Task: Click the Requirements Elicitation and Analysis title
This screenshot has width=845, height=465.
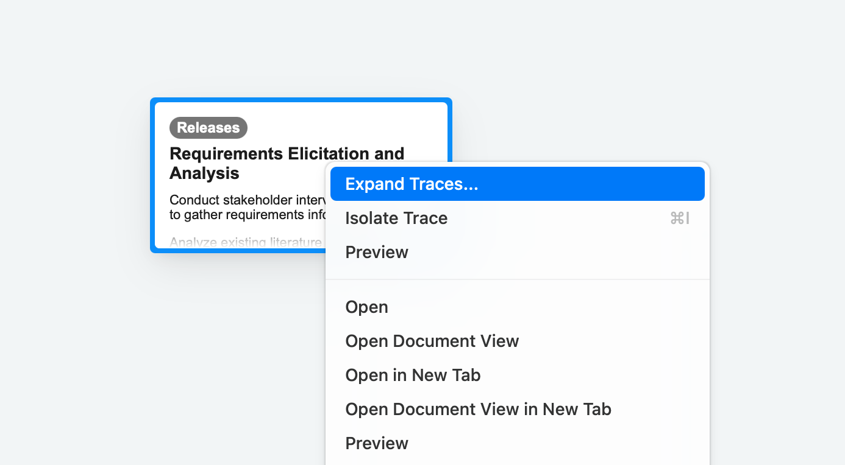Action: (x=287, y=154)
